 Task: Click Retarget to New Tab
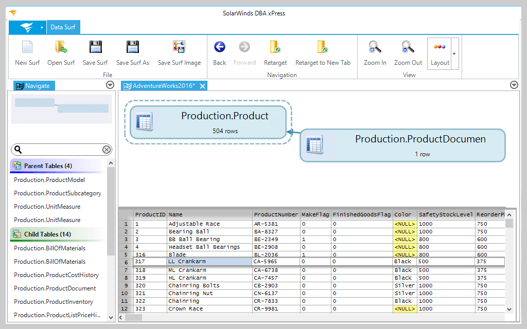pos(323,48)
